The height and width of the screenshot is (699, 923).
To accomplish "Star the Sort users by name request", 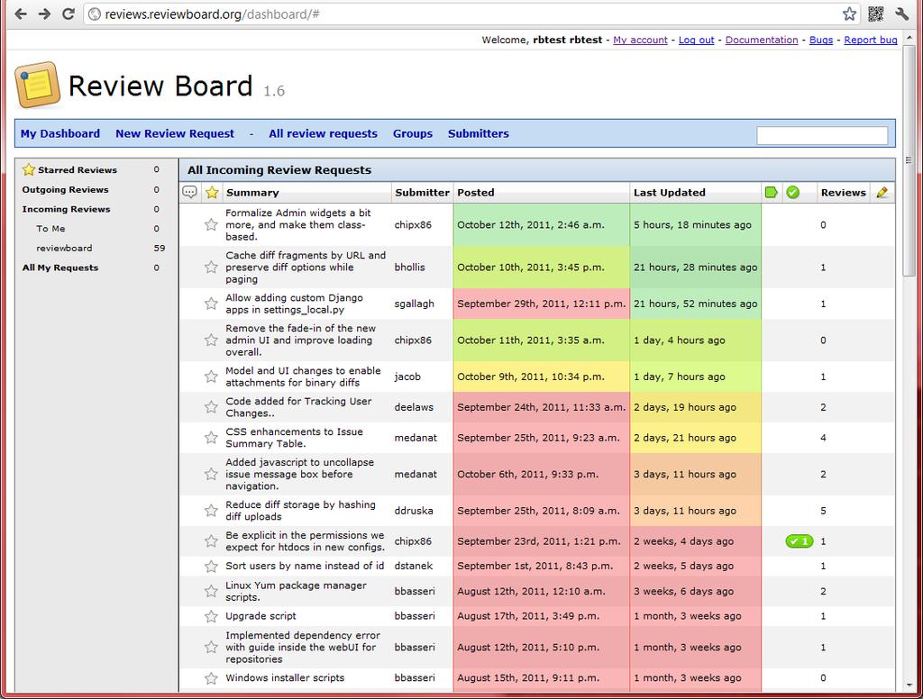I will click(211, 566).
